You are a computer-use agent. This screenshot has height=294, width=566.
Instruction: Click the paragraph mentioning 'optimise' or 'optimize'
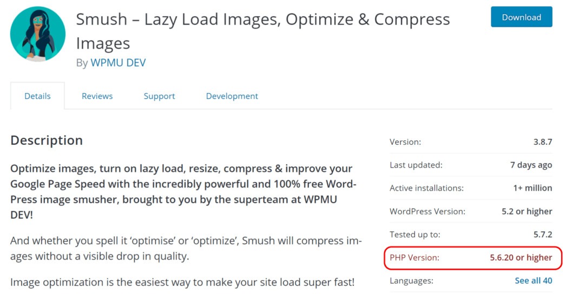[x=186, y=248]
